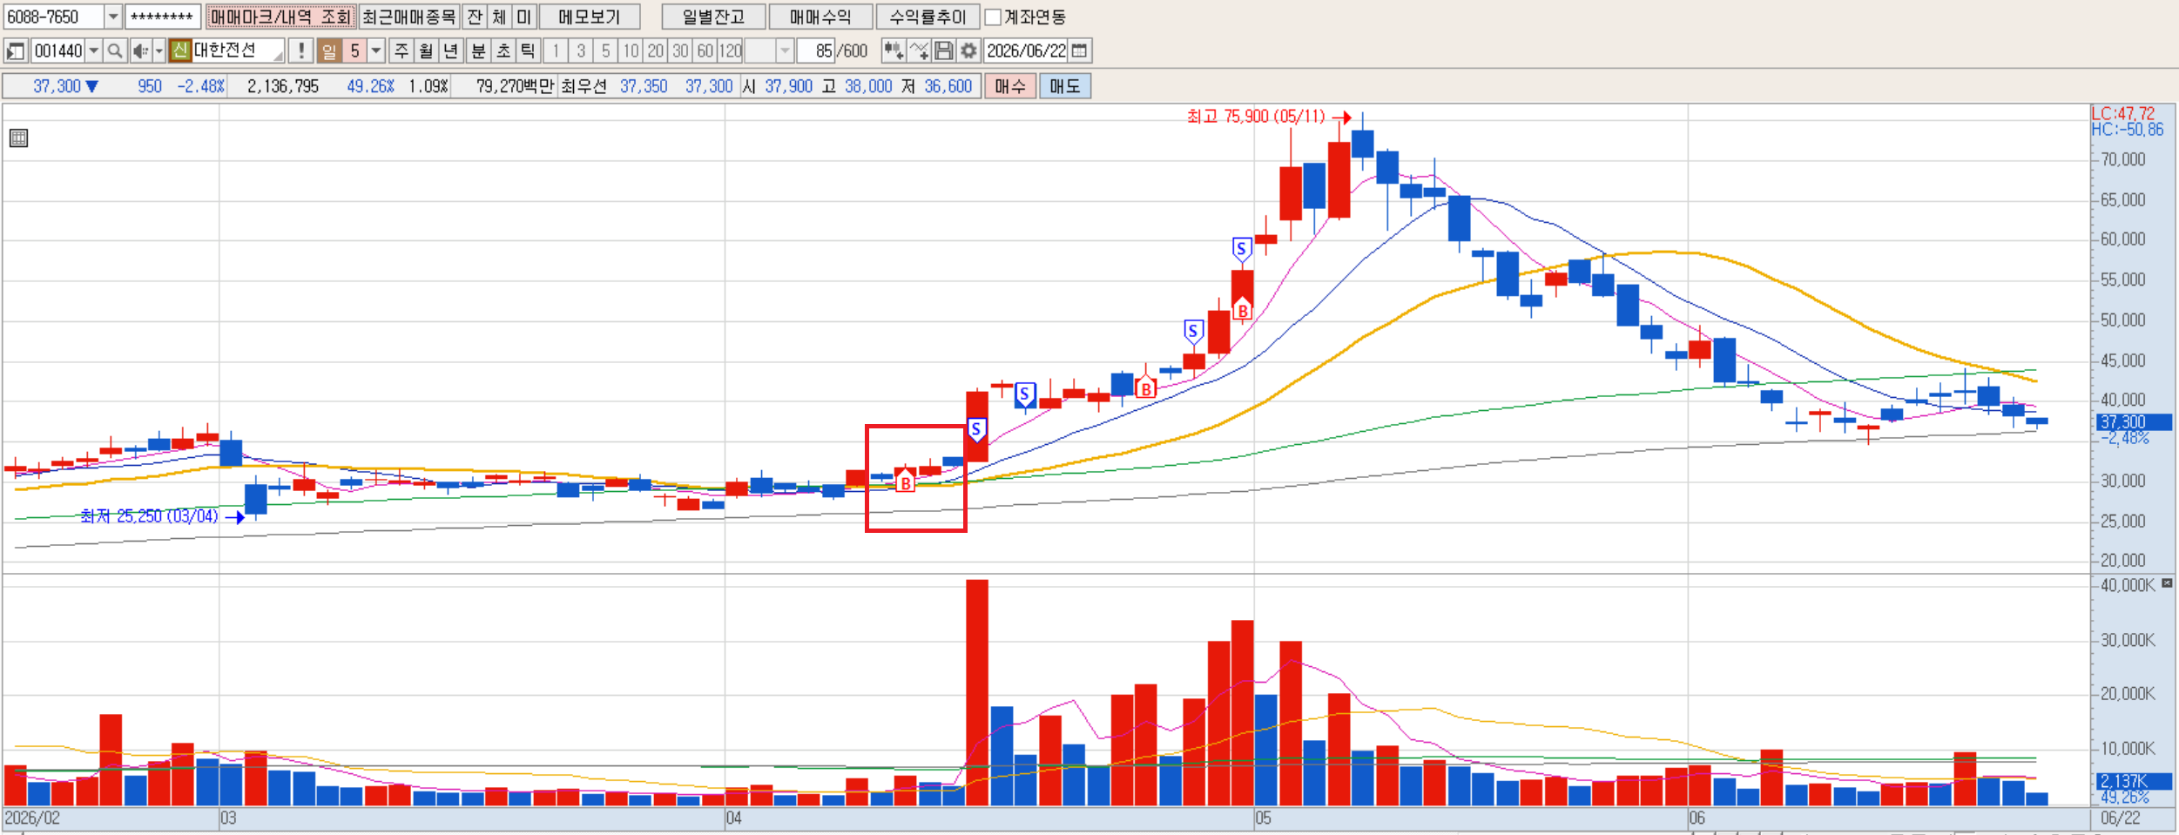
Task: Select the 30 interval button
Action: pos(680,51)
